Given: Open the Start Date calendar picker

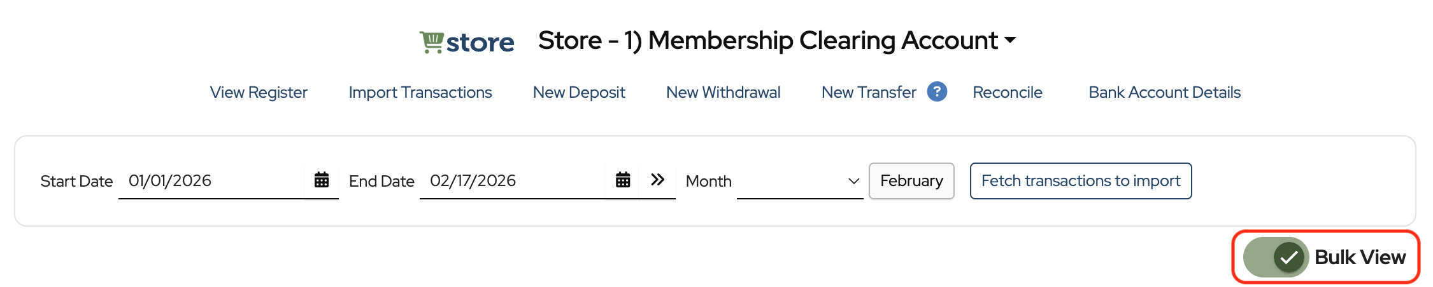Looking at the screenshot, I should (322, 180).
